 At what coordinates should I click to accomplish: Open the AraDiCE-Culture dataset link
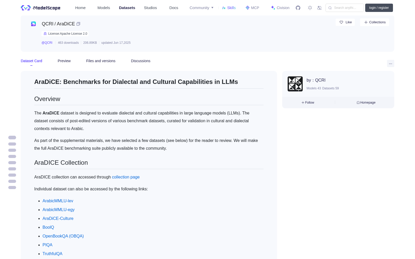pos(58,219)
